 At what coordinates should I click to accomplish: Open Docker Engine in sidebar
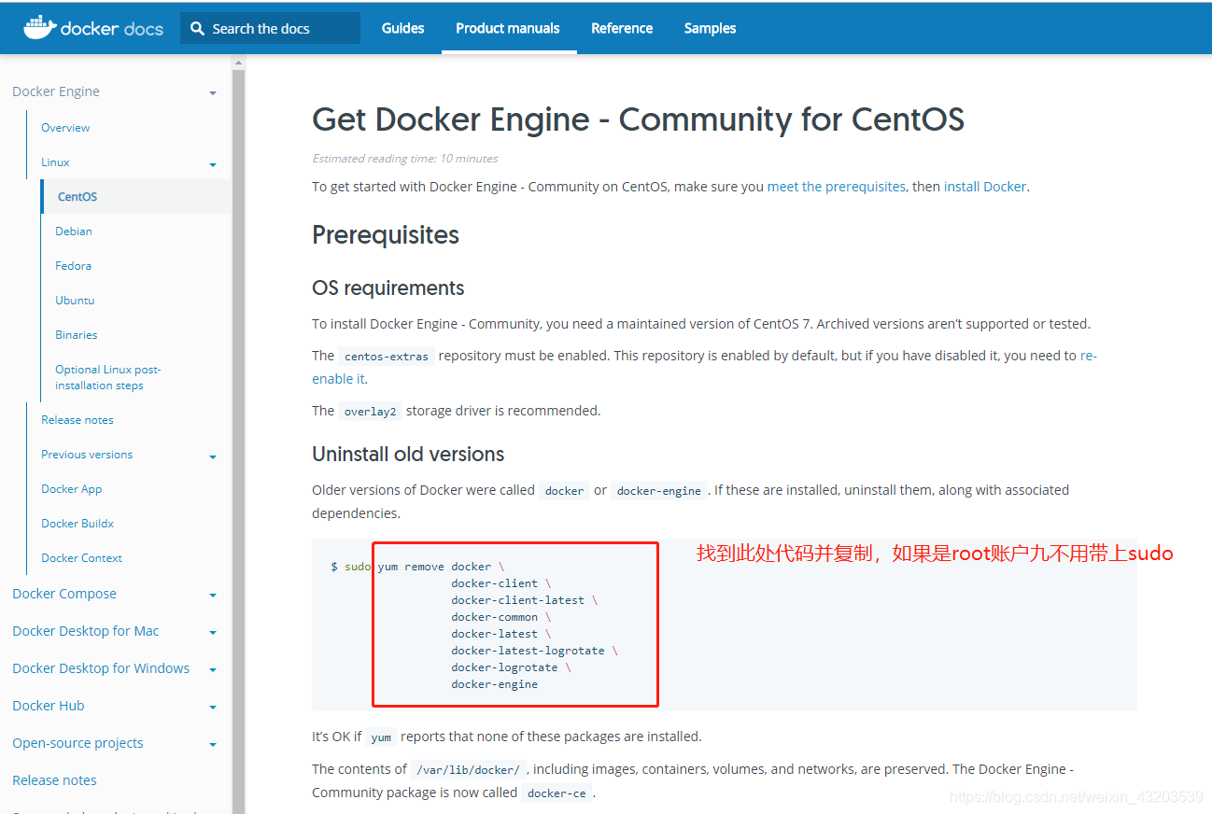[56, 91]
